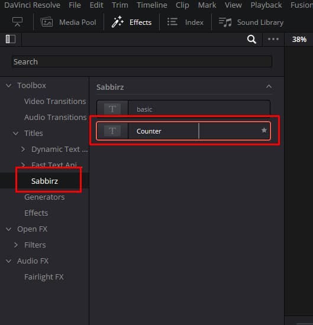The width and height of the screenshot is (313, 325).
Task: Click the magnifying glass search icon
Action: click(251, 39)
